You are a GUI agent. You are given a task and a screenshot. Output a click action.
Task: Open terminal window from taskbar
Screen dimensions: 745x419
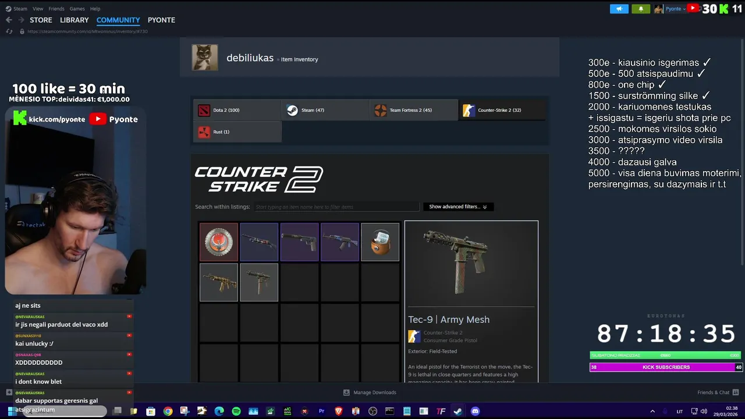pos(390,411)
